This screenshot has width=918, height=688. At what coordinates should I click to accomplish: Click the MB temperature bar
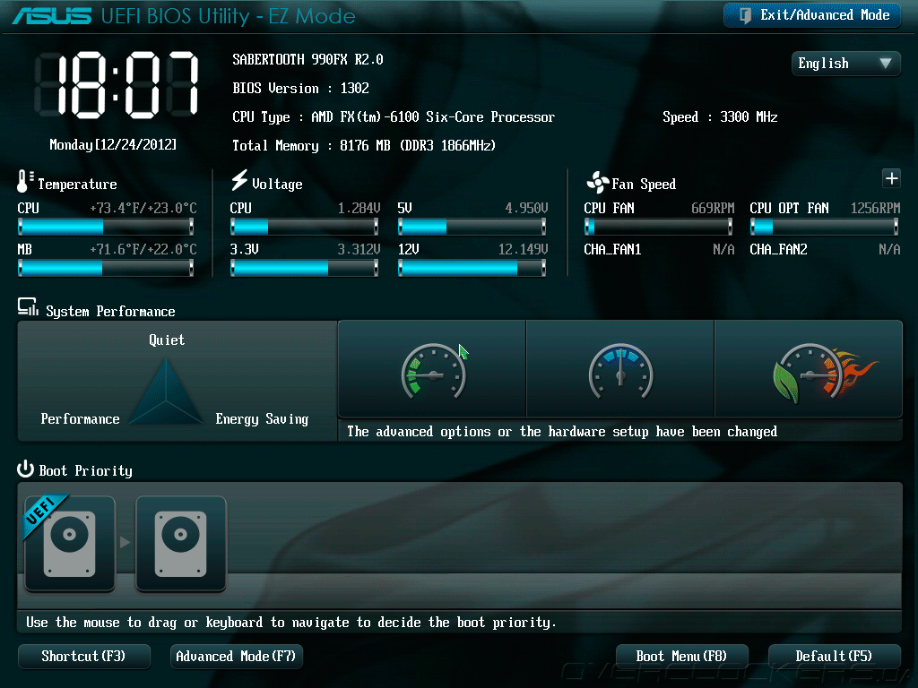106,268
